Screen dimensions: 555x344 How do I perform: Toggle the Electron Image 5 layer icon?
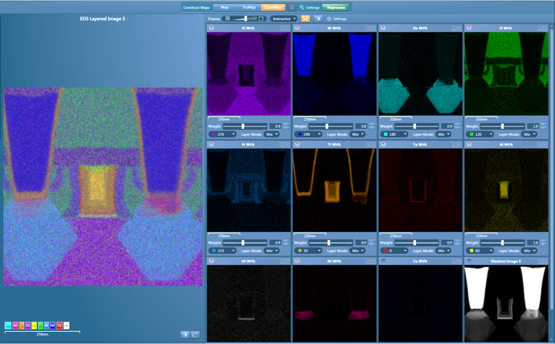coord(469,261)
